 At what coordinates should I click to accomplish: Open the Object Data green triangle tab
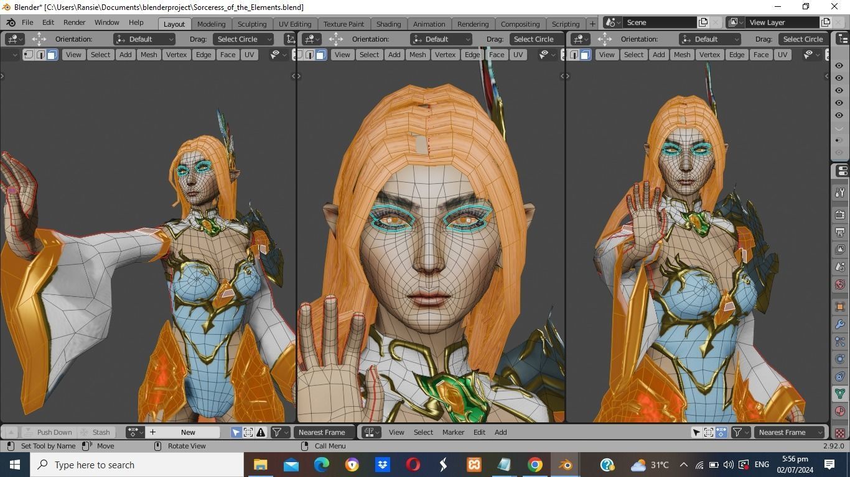click(839, 394)
